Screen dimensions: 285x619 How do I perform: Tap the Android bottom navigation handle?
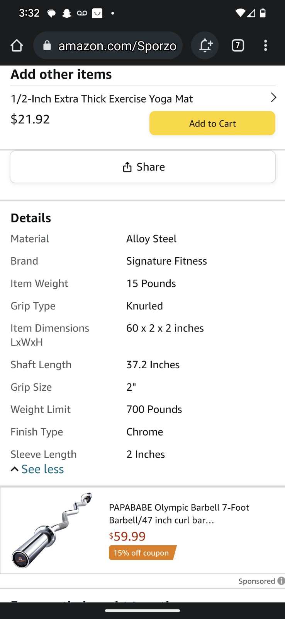point(142,611)
